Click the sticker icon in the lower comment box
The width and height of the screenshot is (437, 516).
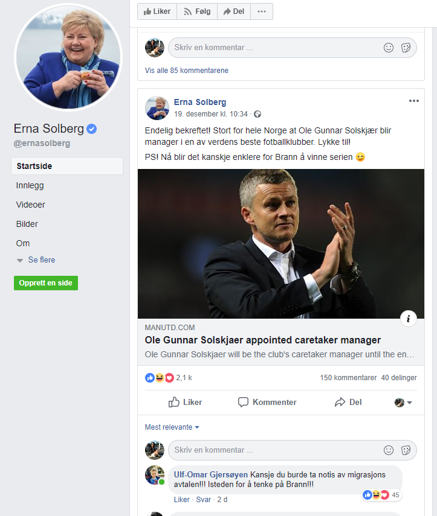point(406,450)
